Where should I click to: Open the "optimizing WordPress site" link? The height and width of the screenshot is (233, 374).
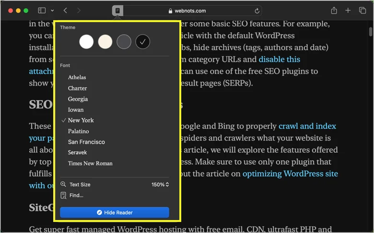pyautogui.click(x=290, y=174)
